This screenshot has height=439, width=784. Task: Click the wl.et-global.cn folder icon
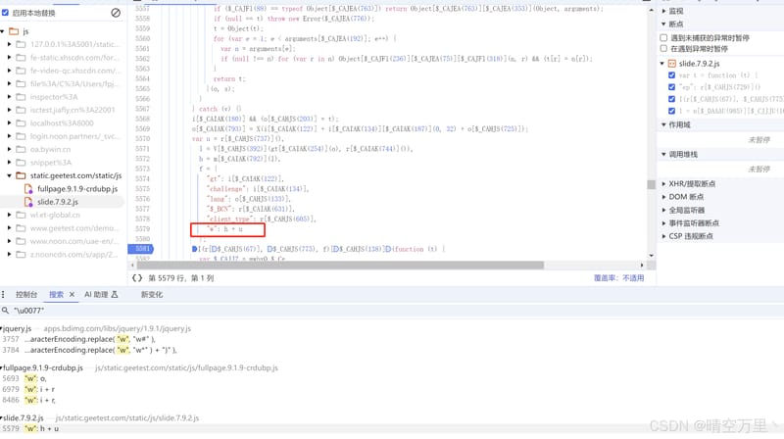pos(21,215)
